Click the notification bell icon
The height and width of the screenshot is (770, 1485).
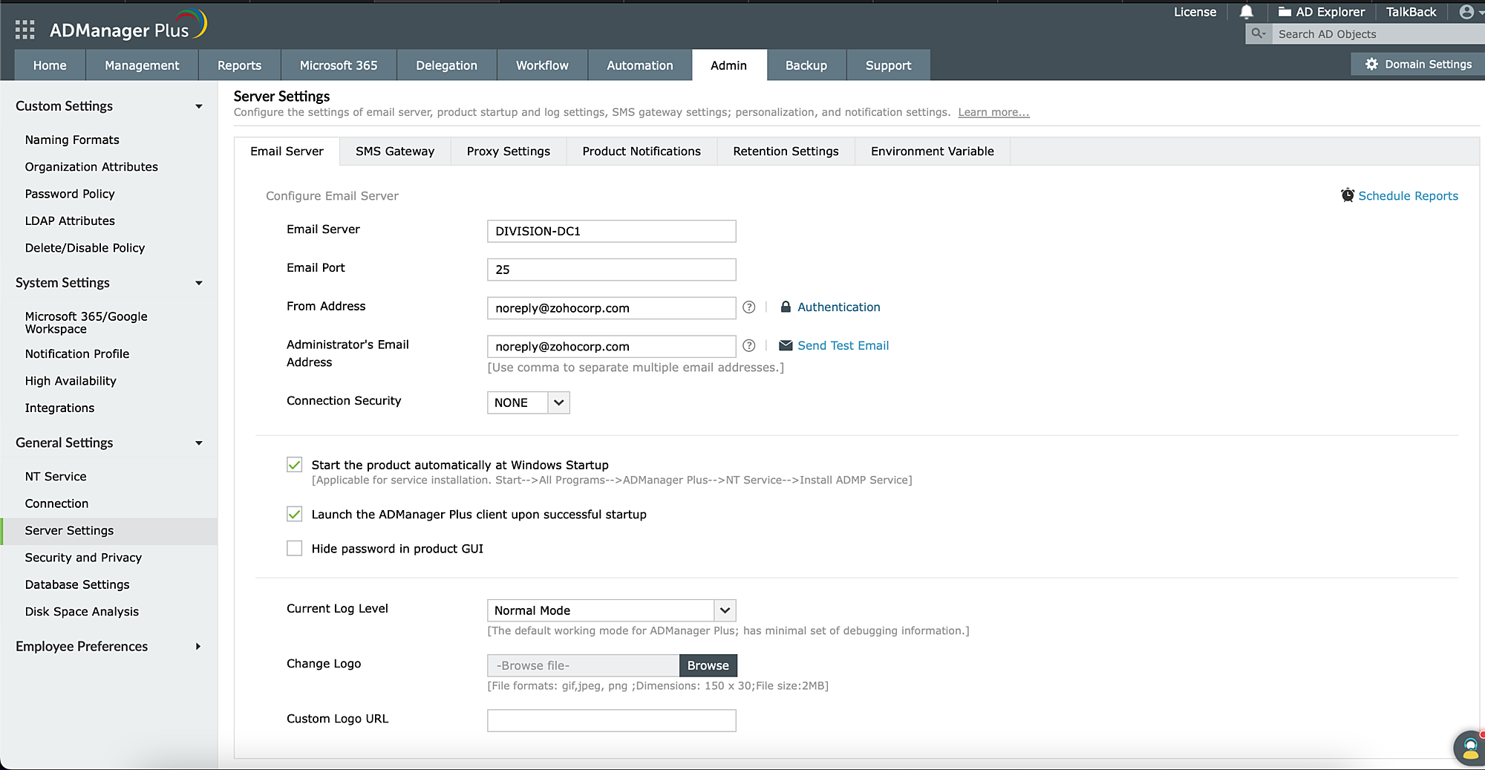1246,12
